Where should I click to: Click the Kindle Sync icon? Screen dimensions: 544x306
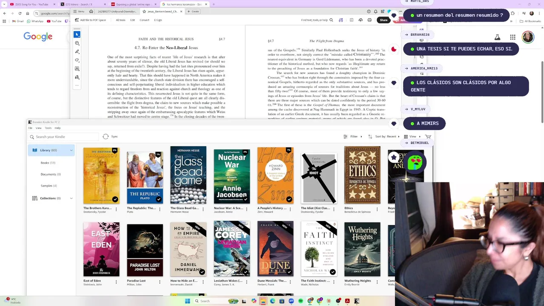[x=106, y=136]
